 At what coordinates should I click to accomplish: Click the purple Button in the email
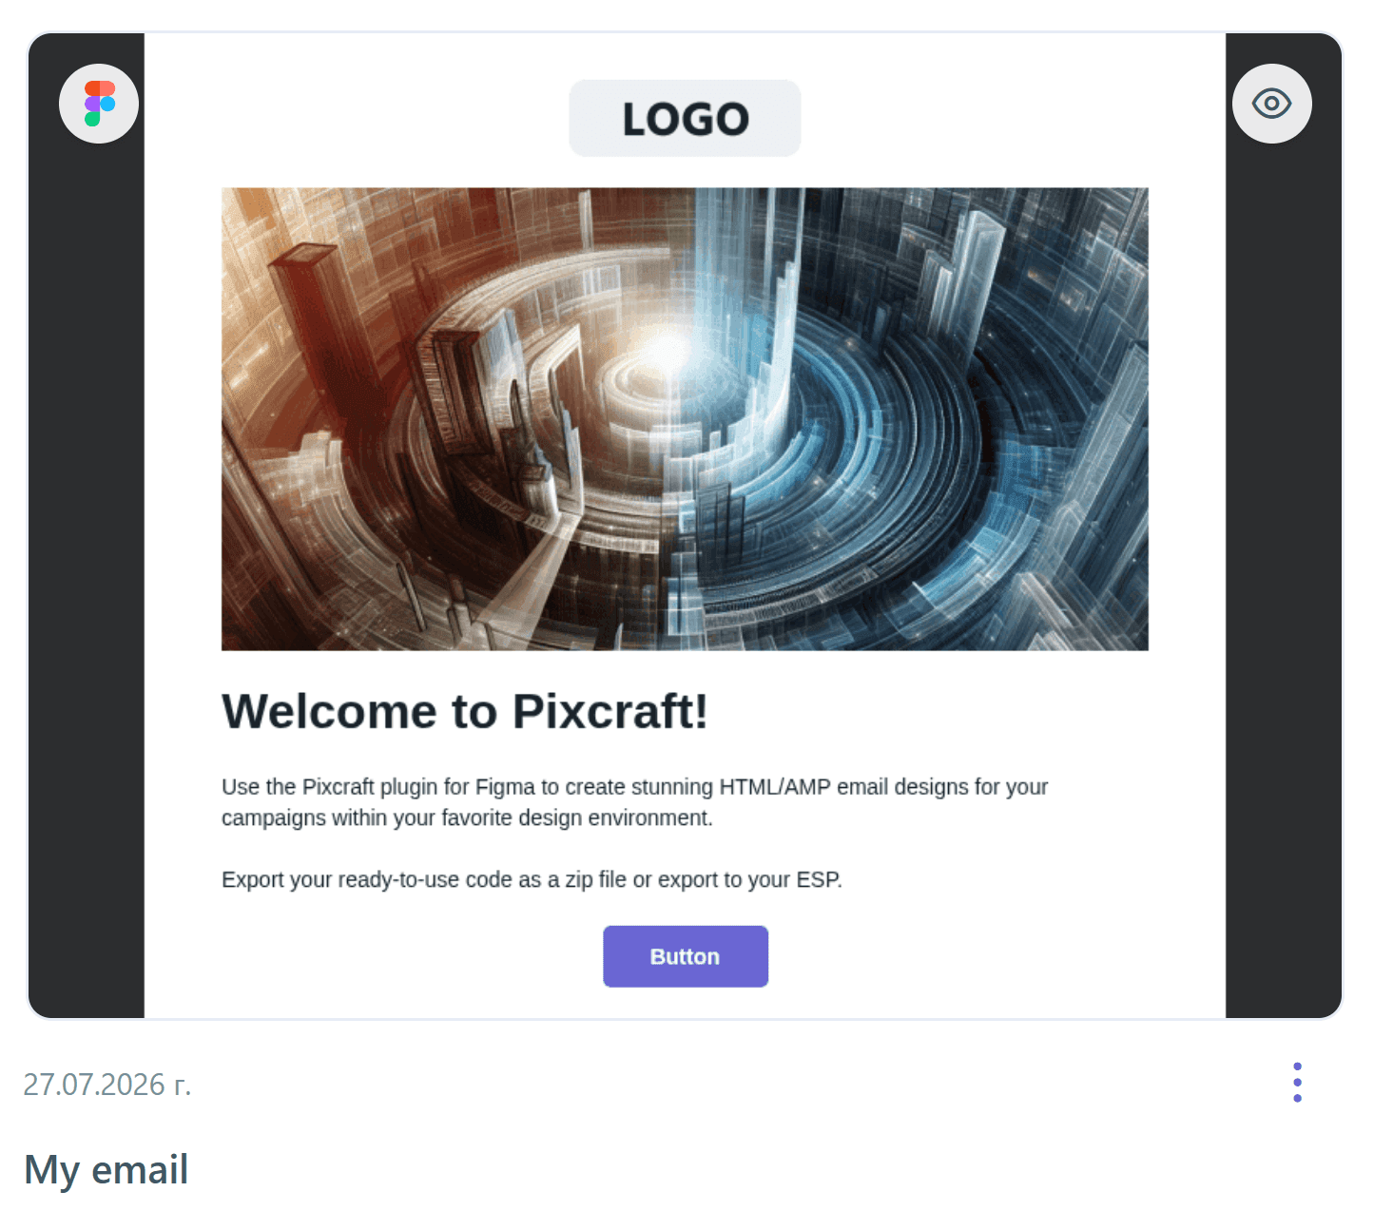(x=685, y=956)
